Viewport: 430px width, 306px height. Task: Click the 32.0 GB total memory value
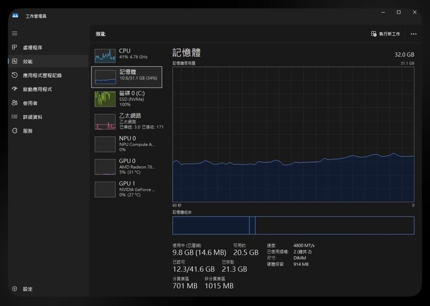coord(404,54)
